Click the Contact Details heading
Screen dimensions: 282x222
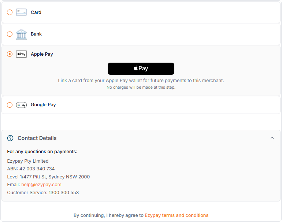pos(37,138)
